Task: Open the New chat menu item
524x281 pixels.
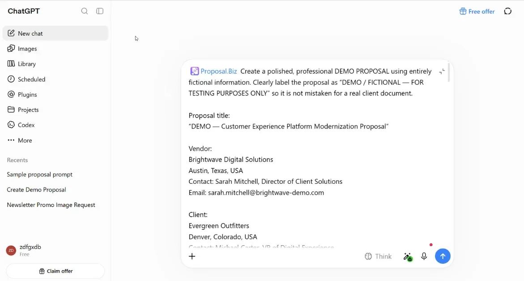Action: (55, 33)
